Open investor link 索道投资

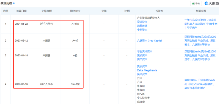[x=142, y=22]
